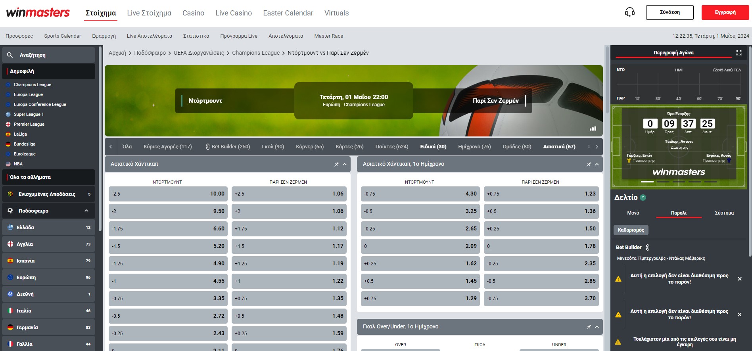Viewport: 752px width, 351px height.
Task: Collapse the Ποδόσφαιρο sidebar section
Action: pos(86,211)
